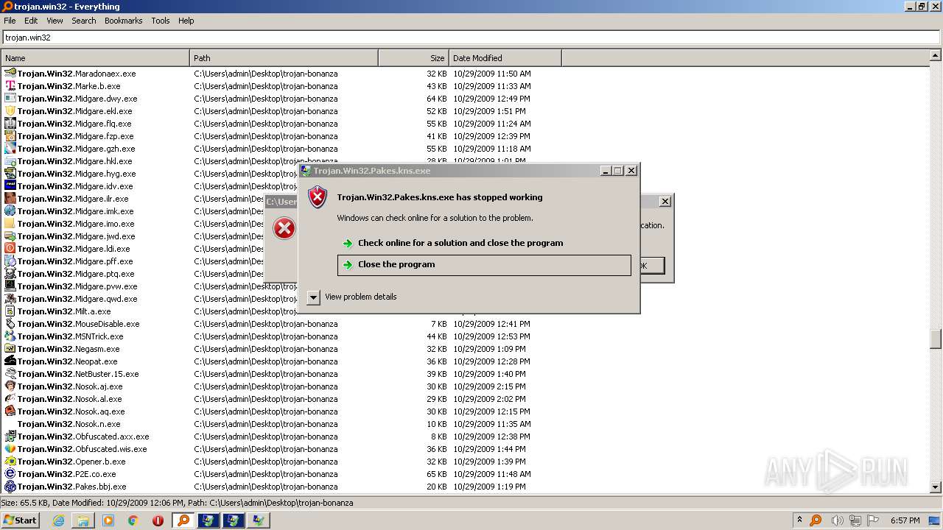The width and height of the screenshot is (943, 530).
Task: Choose Close the program option
Action: [x=484, y=265]
